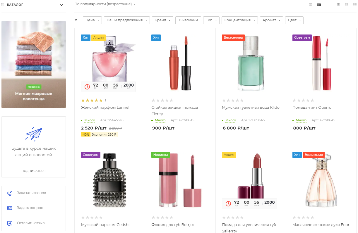Click the 'Новинка' badge on Botrjoi
Screen dimensions: 358x233
coord(160,155)
